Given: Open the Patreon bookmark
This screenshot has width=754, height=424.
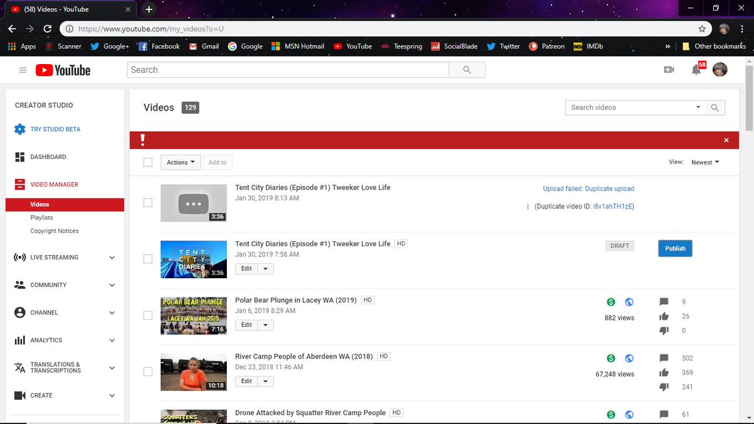Looking at the screenshot, I should pyautogui.click(x=546, y=46).
